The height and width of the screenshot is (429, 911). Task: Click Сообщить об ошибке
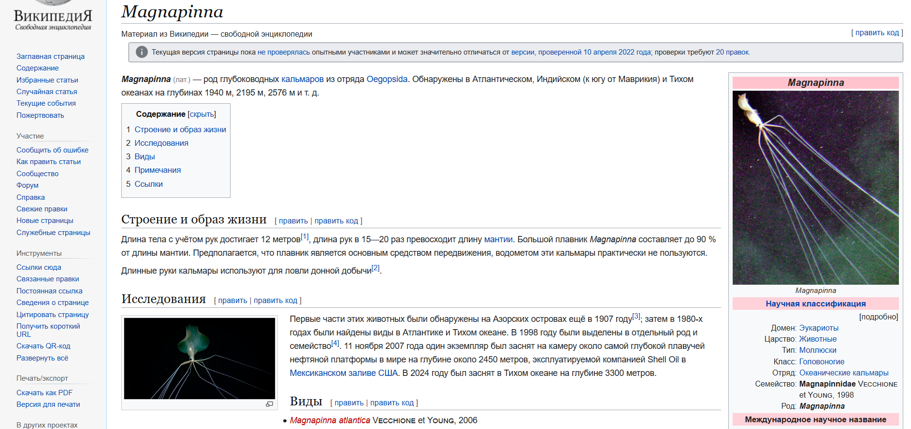coord(52,150)
